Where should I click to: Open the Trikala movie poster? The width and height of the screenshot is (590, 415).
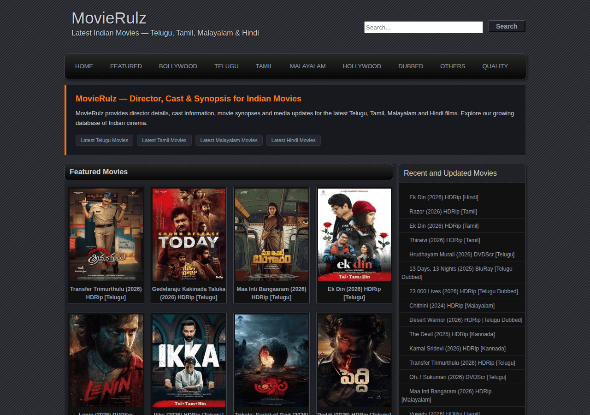[271, 361]
